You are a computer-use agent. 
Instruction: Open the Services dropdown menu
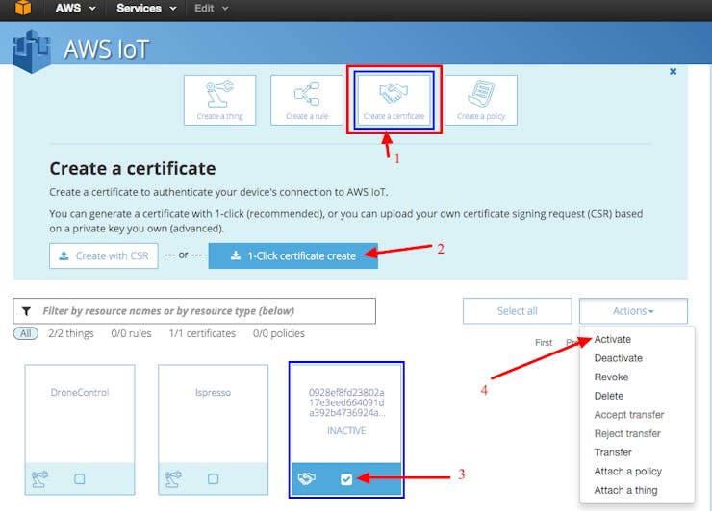tap(146, 8)
